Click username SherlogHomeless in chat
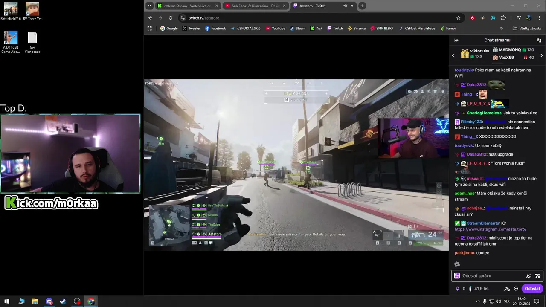 [484, 113]
